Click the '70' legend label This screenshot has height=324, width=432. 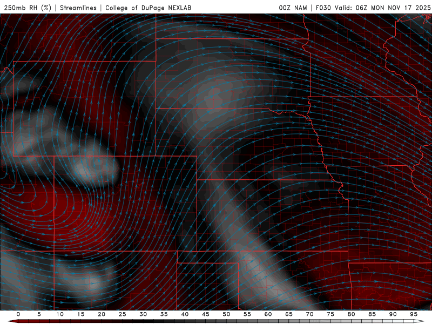pyautogui.click(x=309, y=314)
